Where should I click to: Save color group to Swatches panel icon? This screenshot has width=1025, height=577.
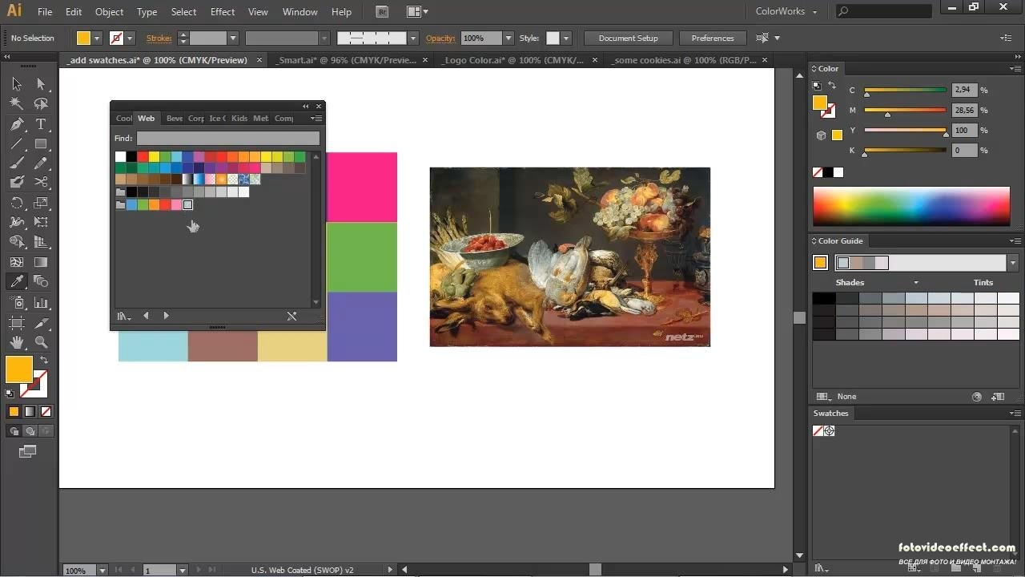coord(997,397)
